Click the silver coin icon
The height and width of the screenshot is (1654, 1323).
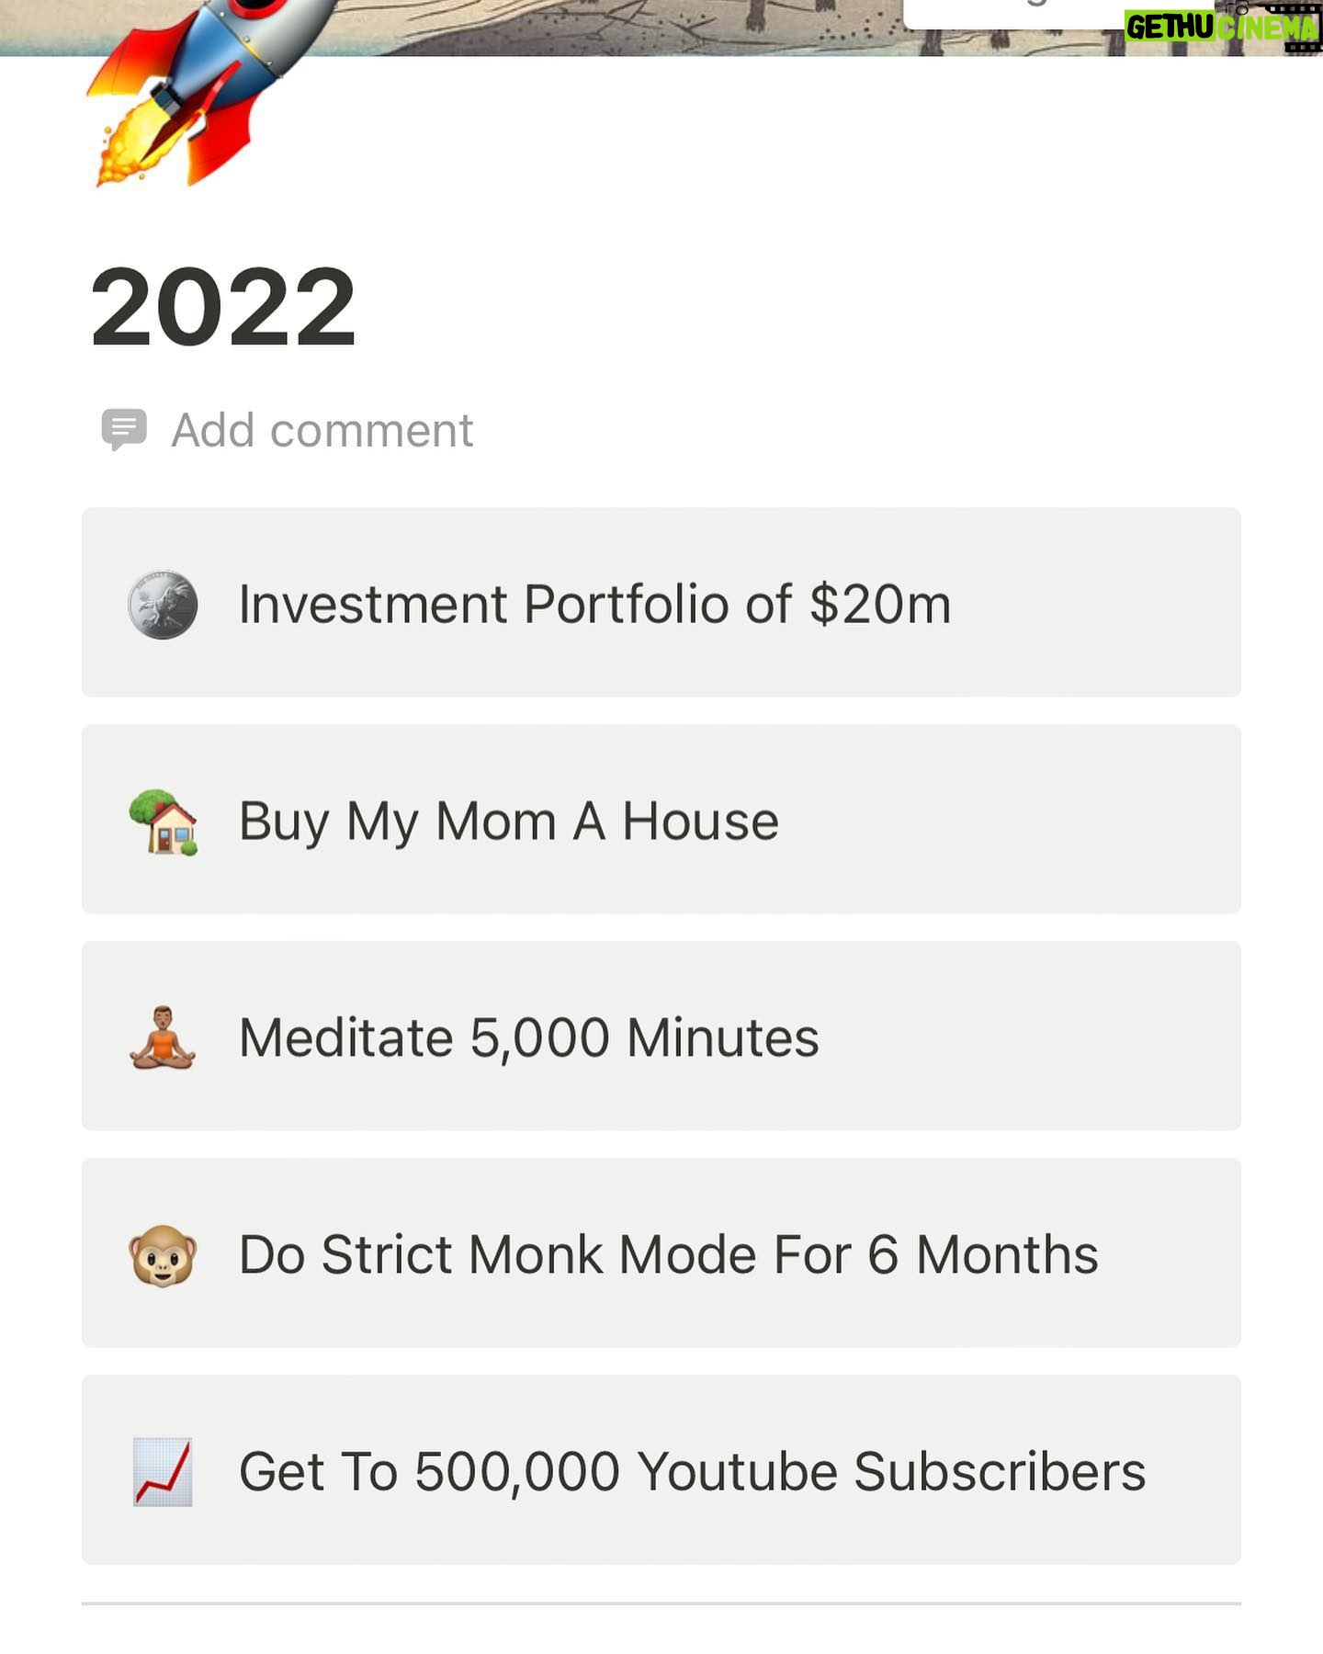tap(163, 604)
